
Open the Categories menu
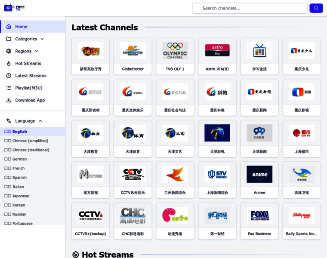click(33, 39)
